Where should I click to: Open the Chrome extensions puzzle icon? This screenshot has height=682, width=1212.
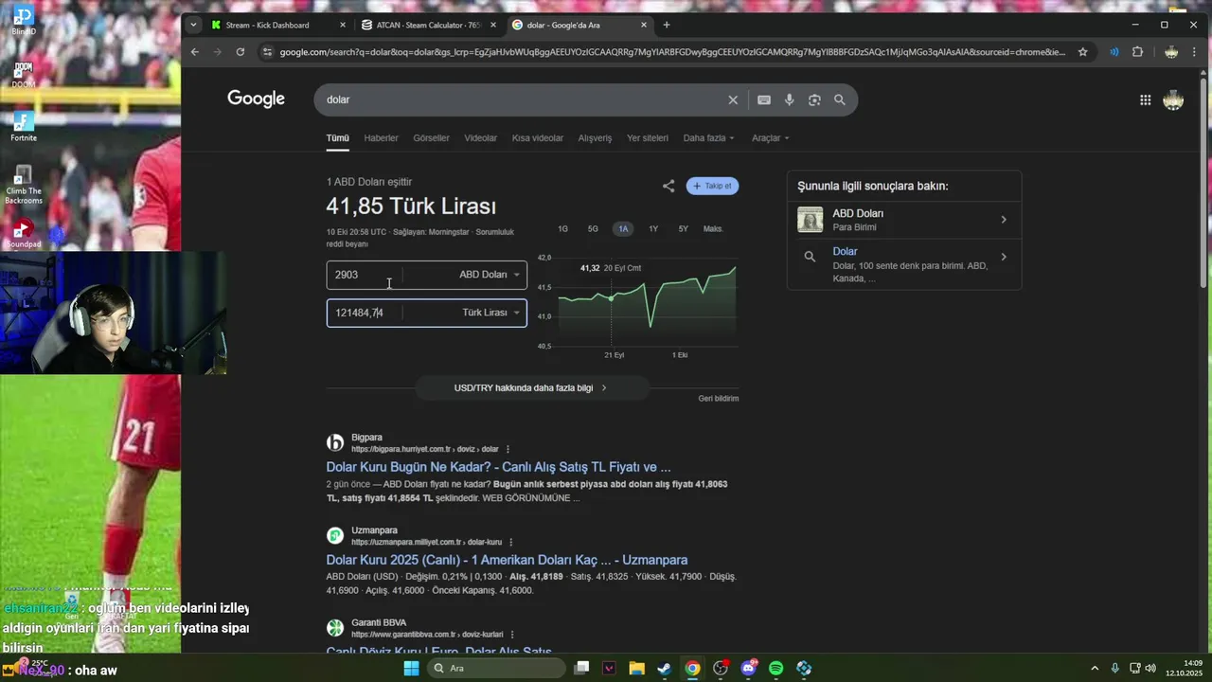coord(1138,52)
